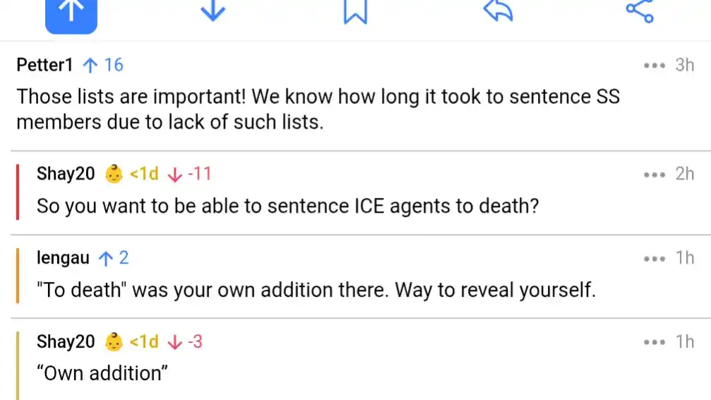The image size is (711, 400).
Task: Collapse lengau's thread via orange bar
Action: pos(17,275)
